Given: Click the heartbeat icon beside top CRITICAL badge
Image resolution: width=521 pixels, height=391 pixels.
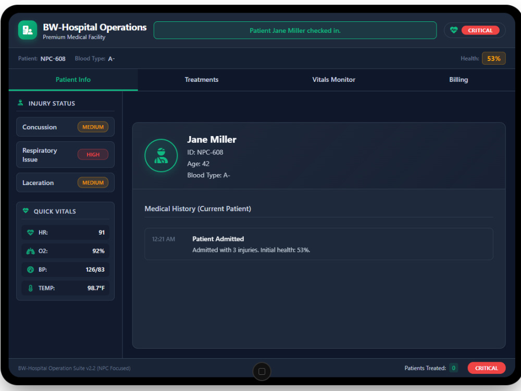Looking at the screenshot, I should (454, 30).
